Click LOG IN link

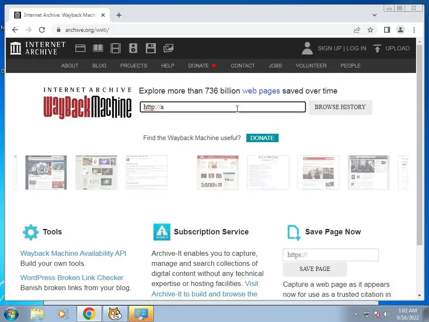[356, 48]
